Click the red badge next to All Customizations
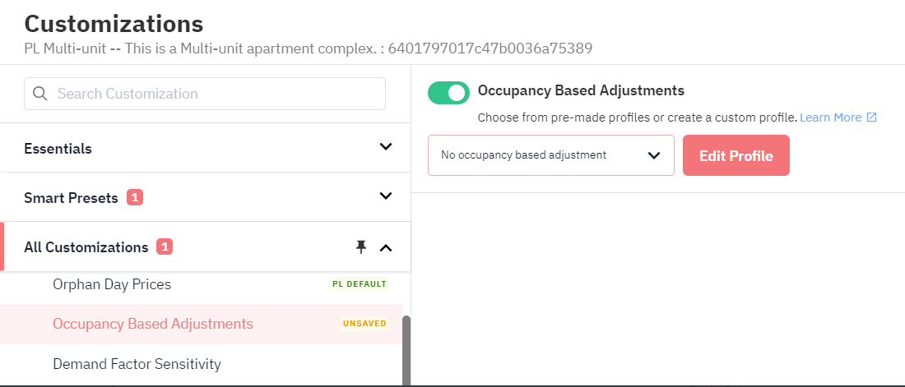 [x=165, y=247]
